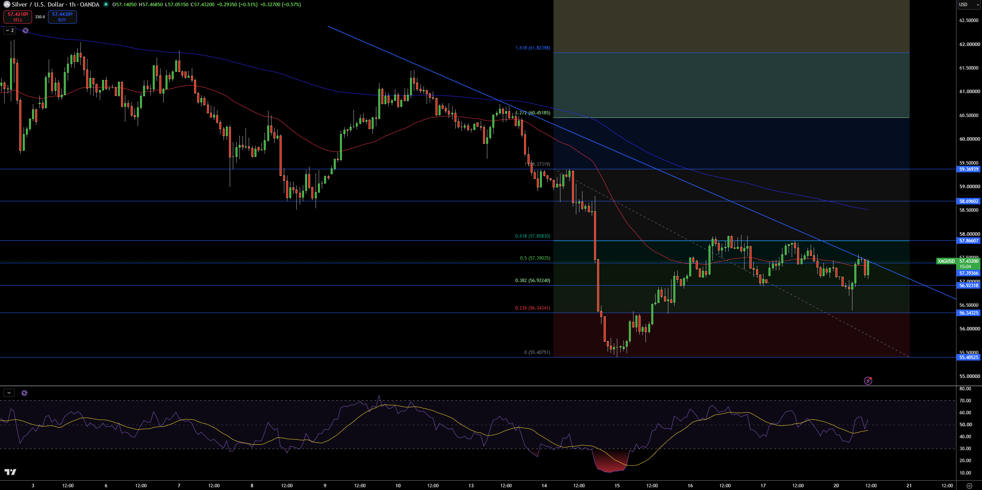
Task: Click the close value C57.43200
Action: [x=202, y=5]
